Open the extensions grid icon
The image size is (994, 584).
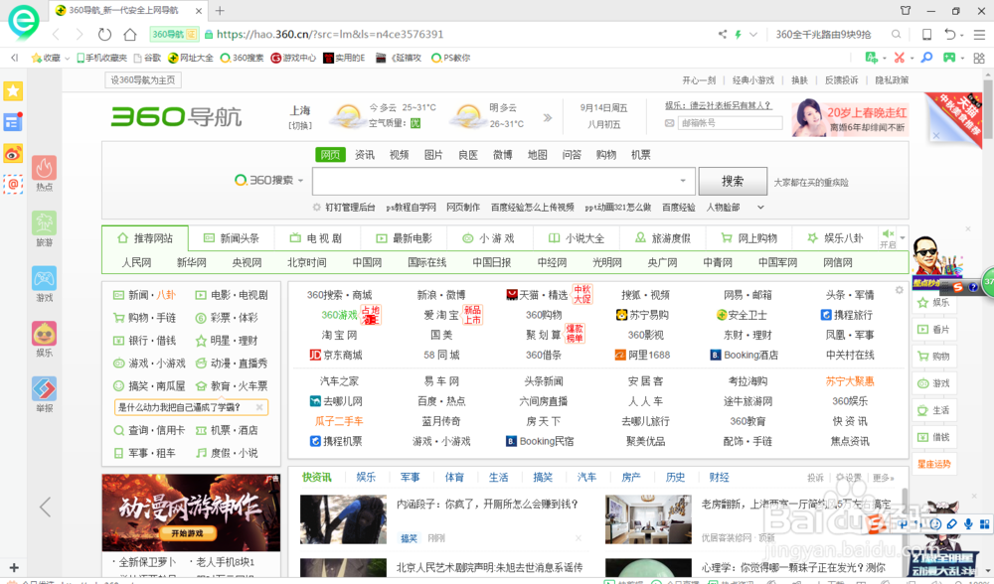(x=979, y=58)
